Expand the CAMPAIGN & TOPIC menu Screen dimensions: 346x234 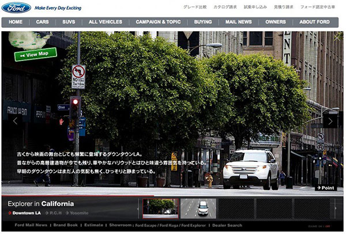pos(157,22)
